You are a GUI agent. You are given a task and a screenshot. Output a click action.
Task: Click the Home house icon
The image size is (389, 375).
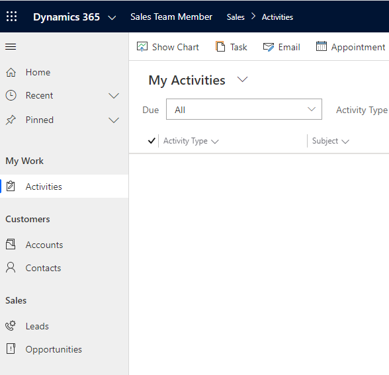(x=11, y=72)
